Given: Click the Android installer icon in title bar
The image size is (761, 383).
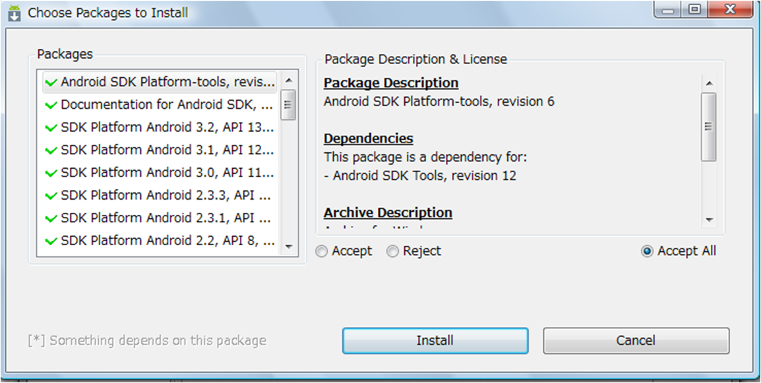Looking at the screenshot, I should (15, 12).
